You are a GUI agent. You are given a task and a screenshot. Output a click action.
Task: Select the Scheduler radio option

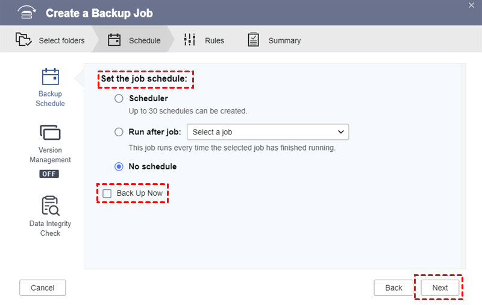click(x=119, y=98)
